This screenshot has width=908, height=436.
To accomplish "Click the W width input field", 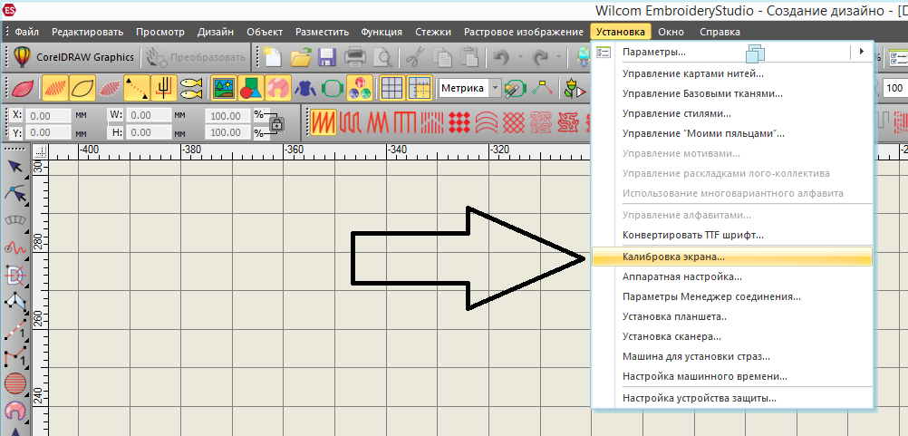I will click(149, 116).
